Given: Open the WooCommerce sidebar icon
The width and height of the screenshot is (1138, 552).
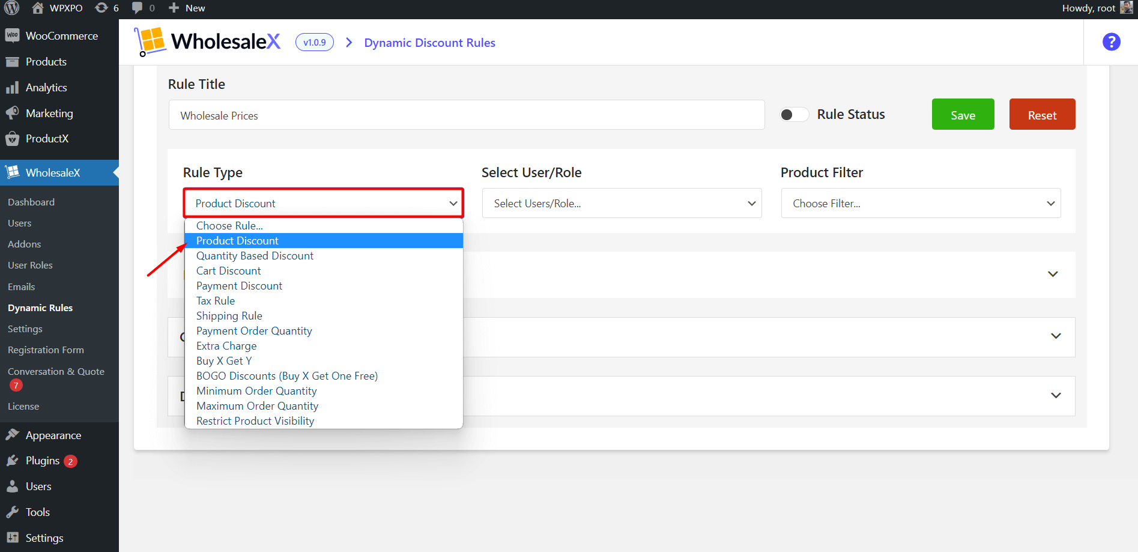Looking at the screenshot, I should [x=12, y=35].
